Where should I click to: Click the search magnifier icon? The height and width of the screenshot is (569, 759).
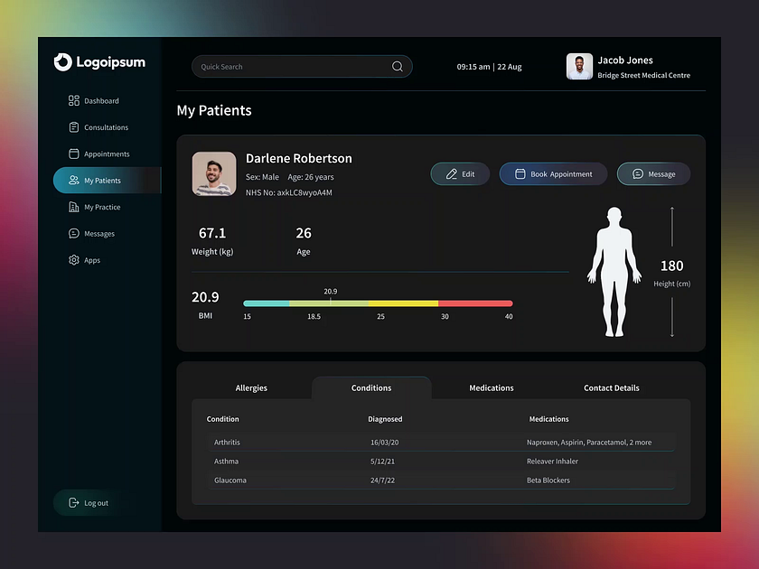point(398,66)
